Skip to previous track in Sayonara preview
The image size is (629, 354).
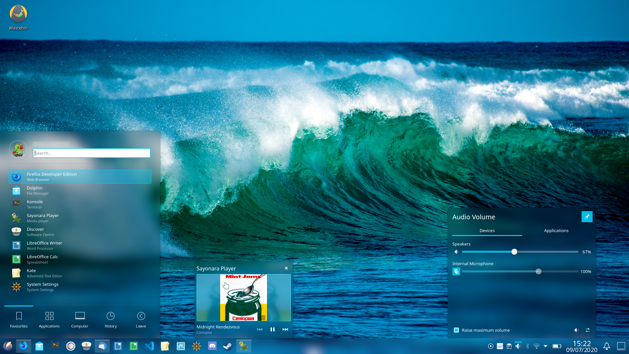(x=260, y=329)
